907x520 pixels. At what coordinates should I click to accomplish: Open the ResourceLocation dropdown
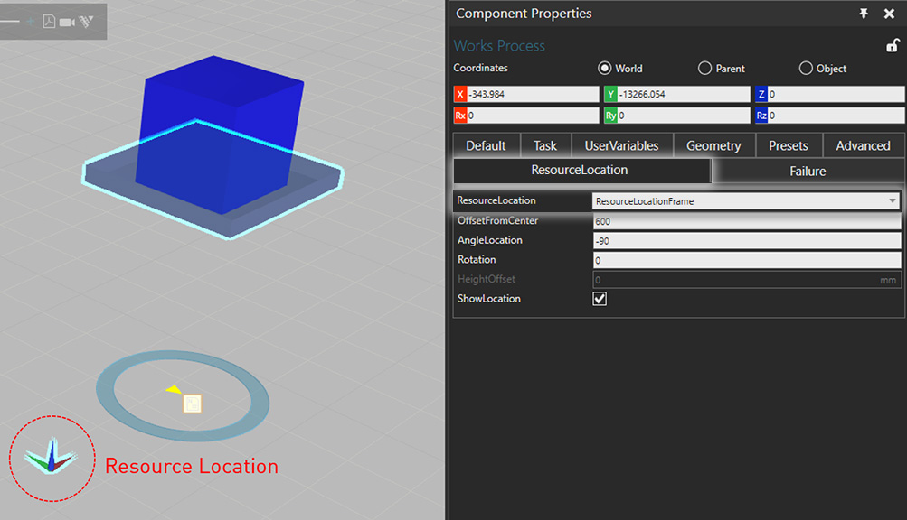coord(746,201)
